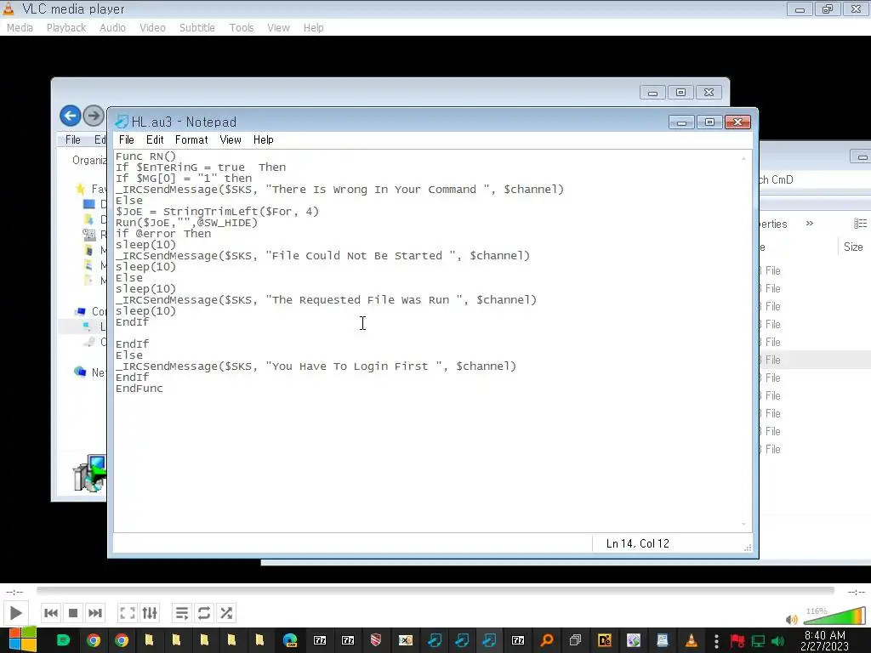Image resolution: width=871 pixels, height=653 pixels.
Task: Show hidden tray icons via dots
Action: (x=716, y=641)
